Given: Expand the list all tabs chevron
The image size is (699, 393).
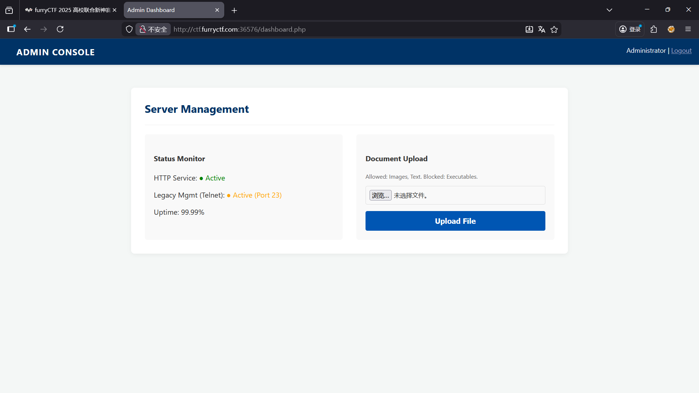Looking at the screenshot, I should (x=609, y=10).
